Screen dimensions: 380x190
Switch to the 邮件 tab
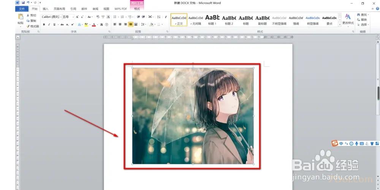(84, 9)
